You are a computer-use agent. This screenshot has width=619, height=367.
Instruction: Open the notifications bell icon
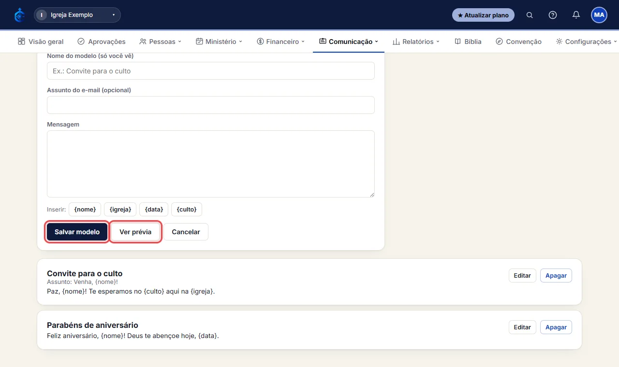point(576,15)
